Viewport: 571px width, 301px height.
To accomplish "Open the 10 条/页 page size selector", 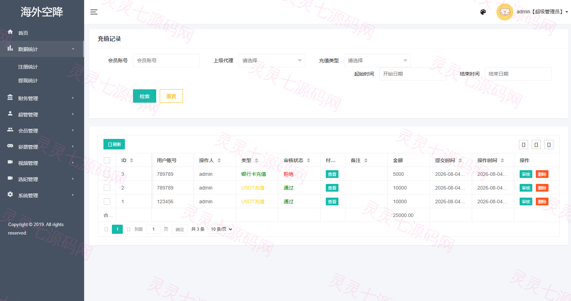I will 221,229.
